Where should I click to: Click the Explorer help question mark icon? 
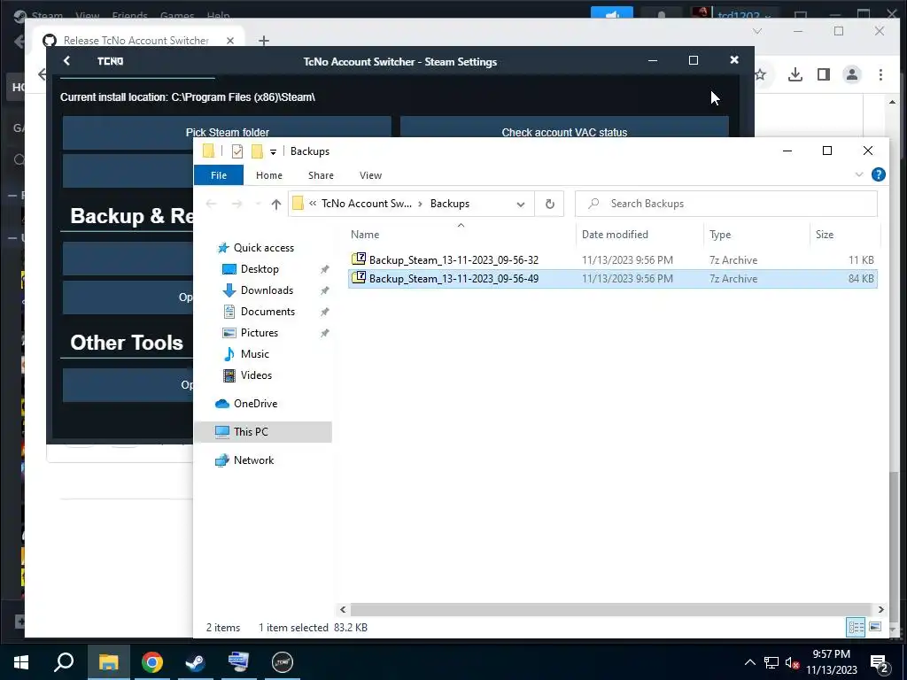point(878,174)
